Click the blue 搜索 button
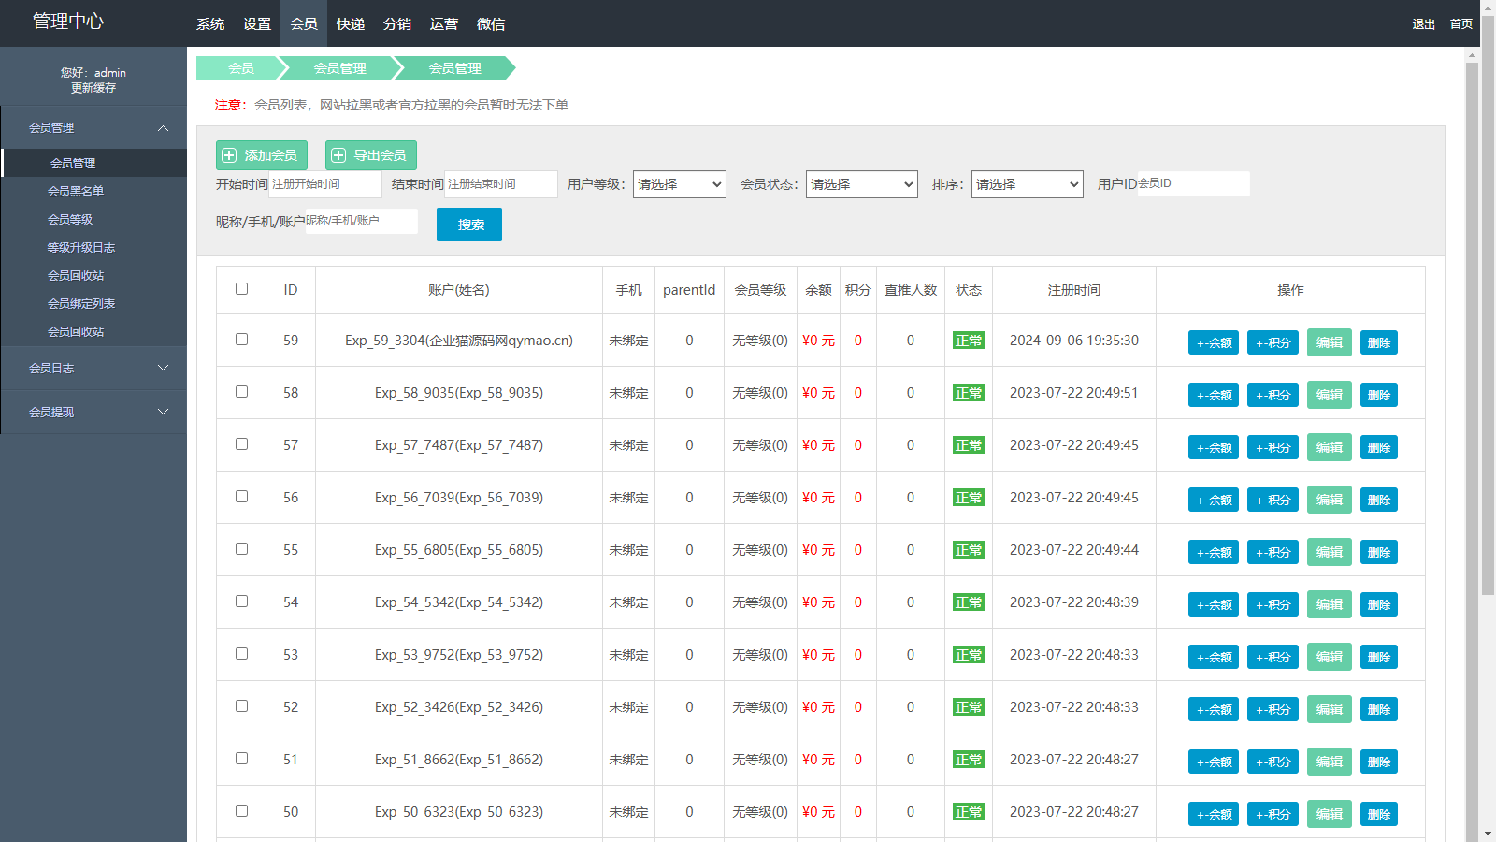 coord(468,225)
